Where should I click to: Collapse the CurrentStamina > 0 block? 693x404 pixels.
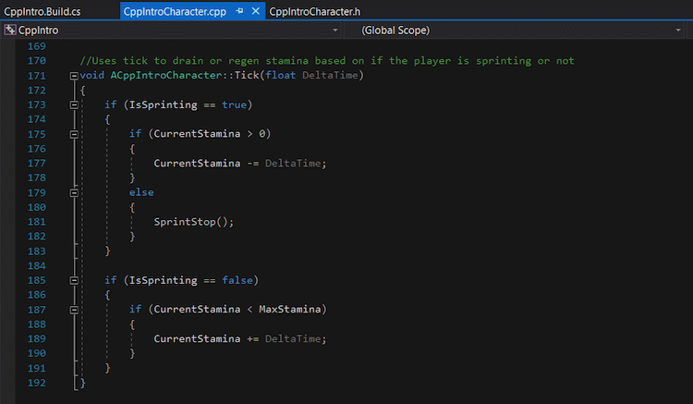pos(74,134)
